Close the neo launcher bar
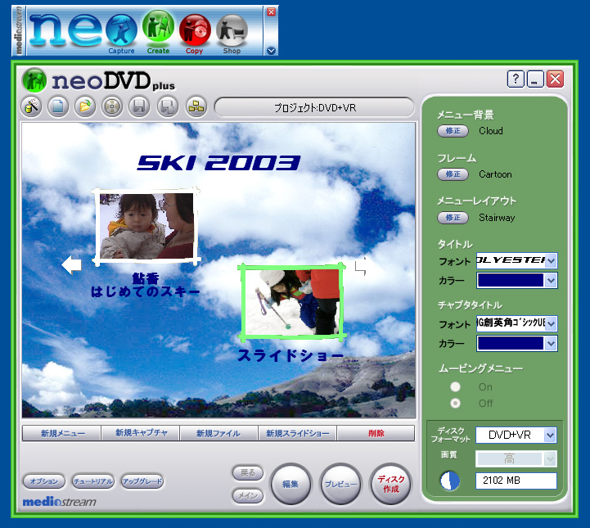The height and width of the screenshot is (528, 590). tap(271, 12)
